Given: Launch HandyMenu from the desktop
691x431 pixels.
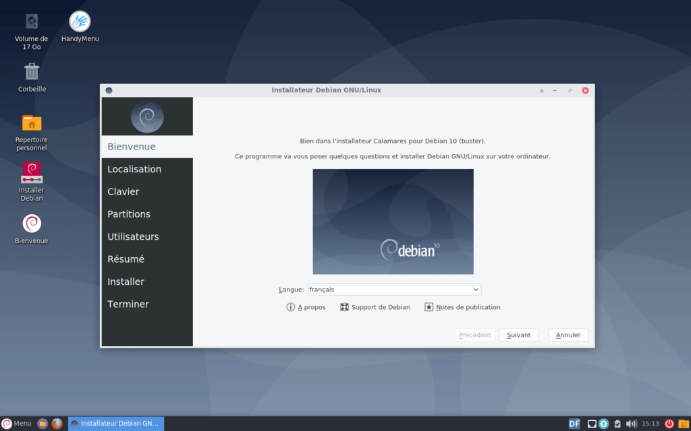Looking at the screenshot, I should pos(79,22).
